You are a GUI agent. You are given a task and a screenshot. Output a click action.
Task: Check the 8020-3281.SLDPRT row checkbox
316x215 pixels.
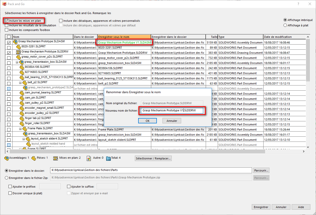pyautogui.click(x=9, y=47)
